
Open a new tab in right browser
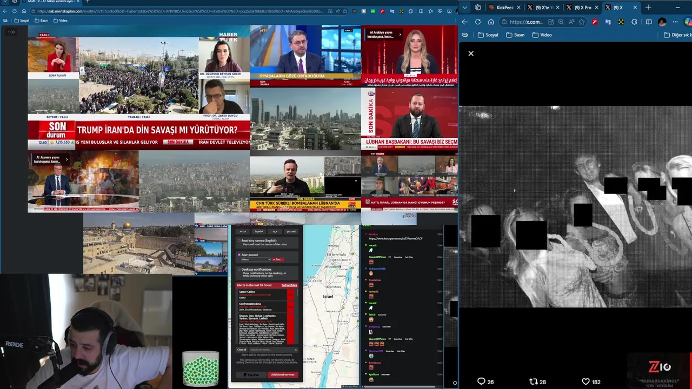point(648,8)
